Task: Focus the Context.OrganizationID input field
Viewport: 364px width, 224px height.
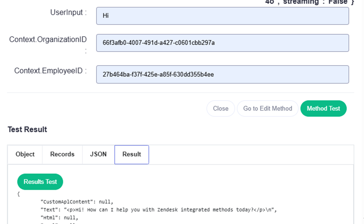Action: [222, 43]
